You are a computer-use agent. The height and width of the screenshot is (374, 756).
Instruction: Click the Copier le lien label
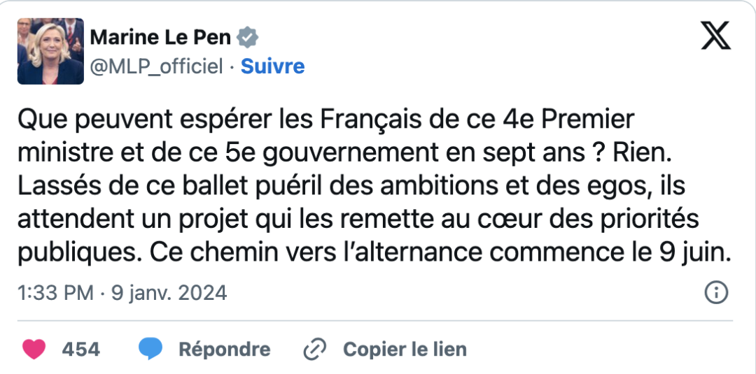click(x=405, y=349)
